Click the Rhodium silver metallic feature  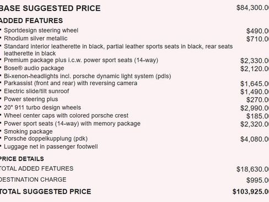tap(36, 38)
